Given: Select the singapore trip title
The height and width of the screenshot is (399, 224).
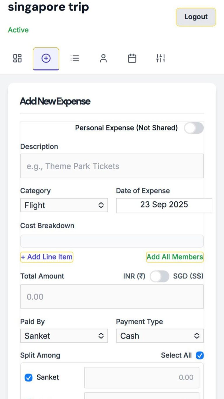Looking at the screenshot, I should click(49, 7).
